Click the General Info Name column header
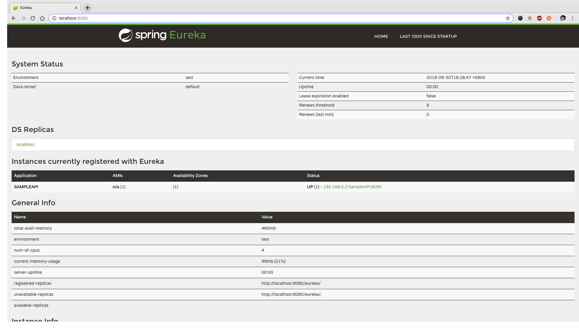 [x=20, y=217]
